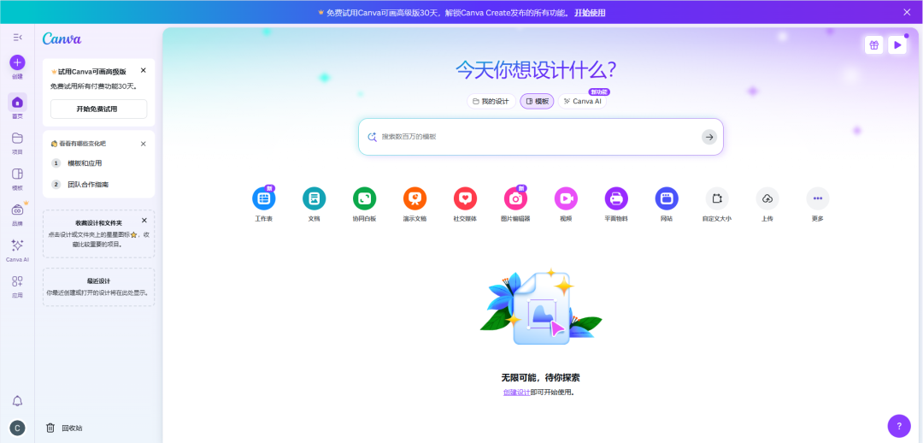Viewport: 923px width, 443px height.
Task: Click the purple Create plus button
Action: click(x=17, y=62)
